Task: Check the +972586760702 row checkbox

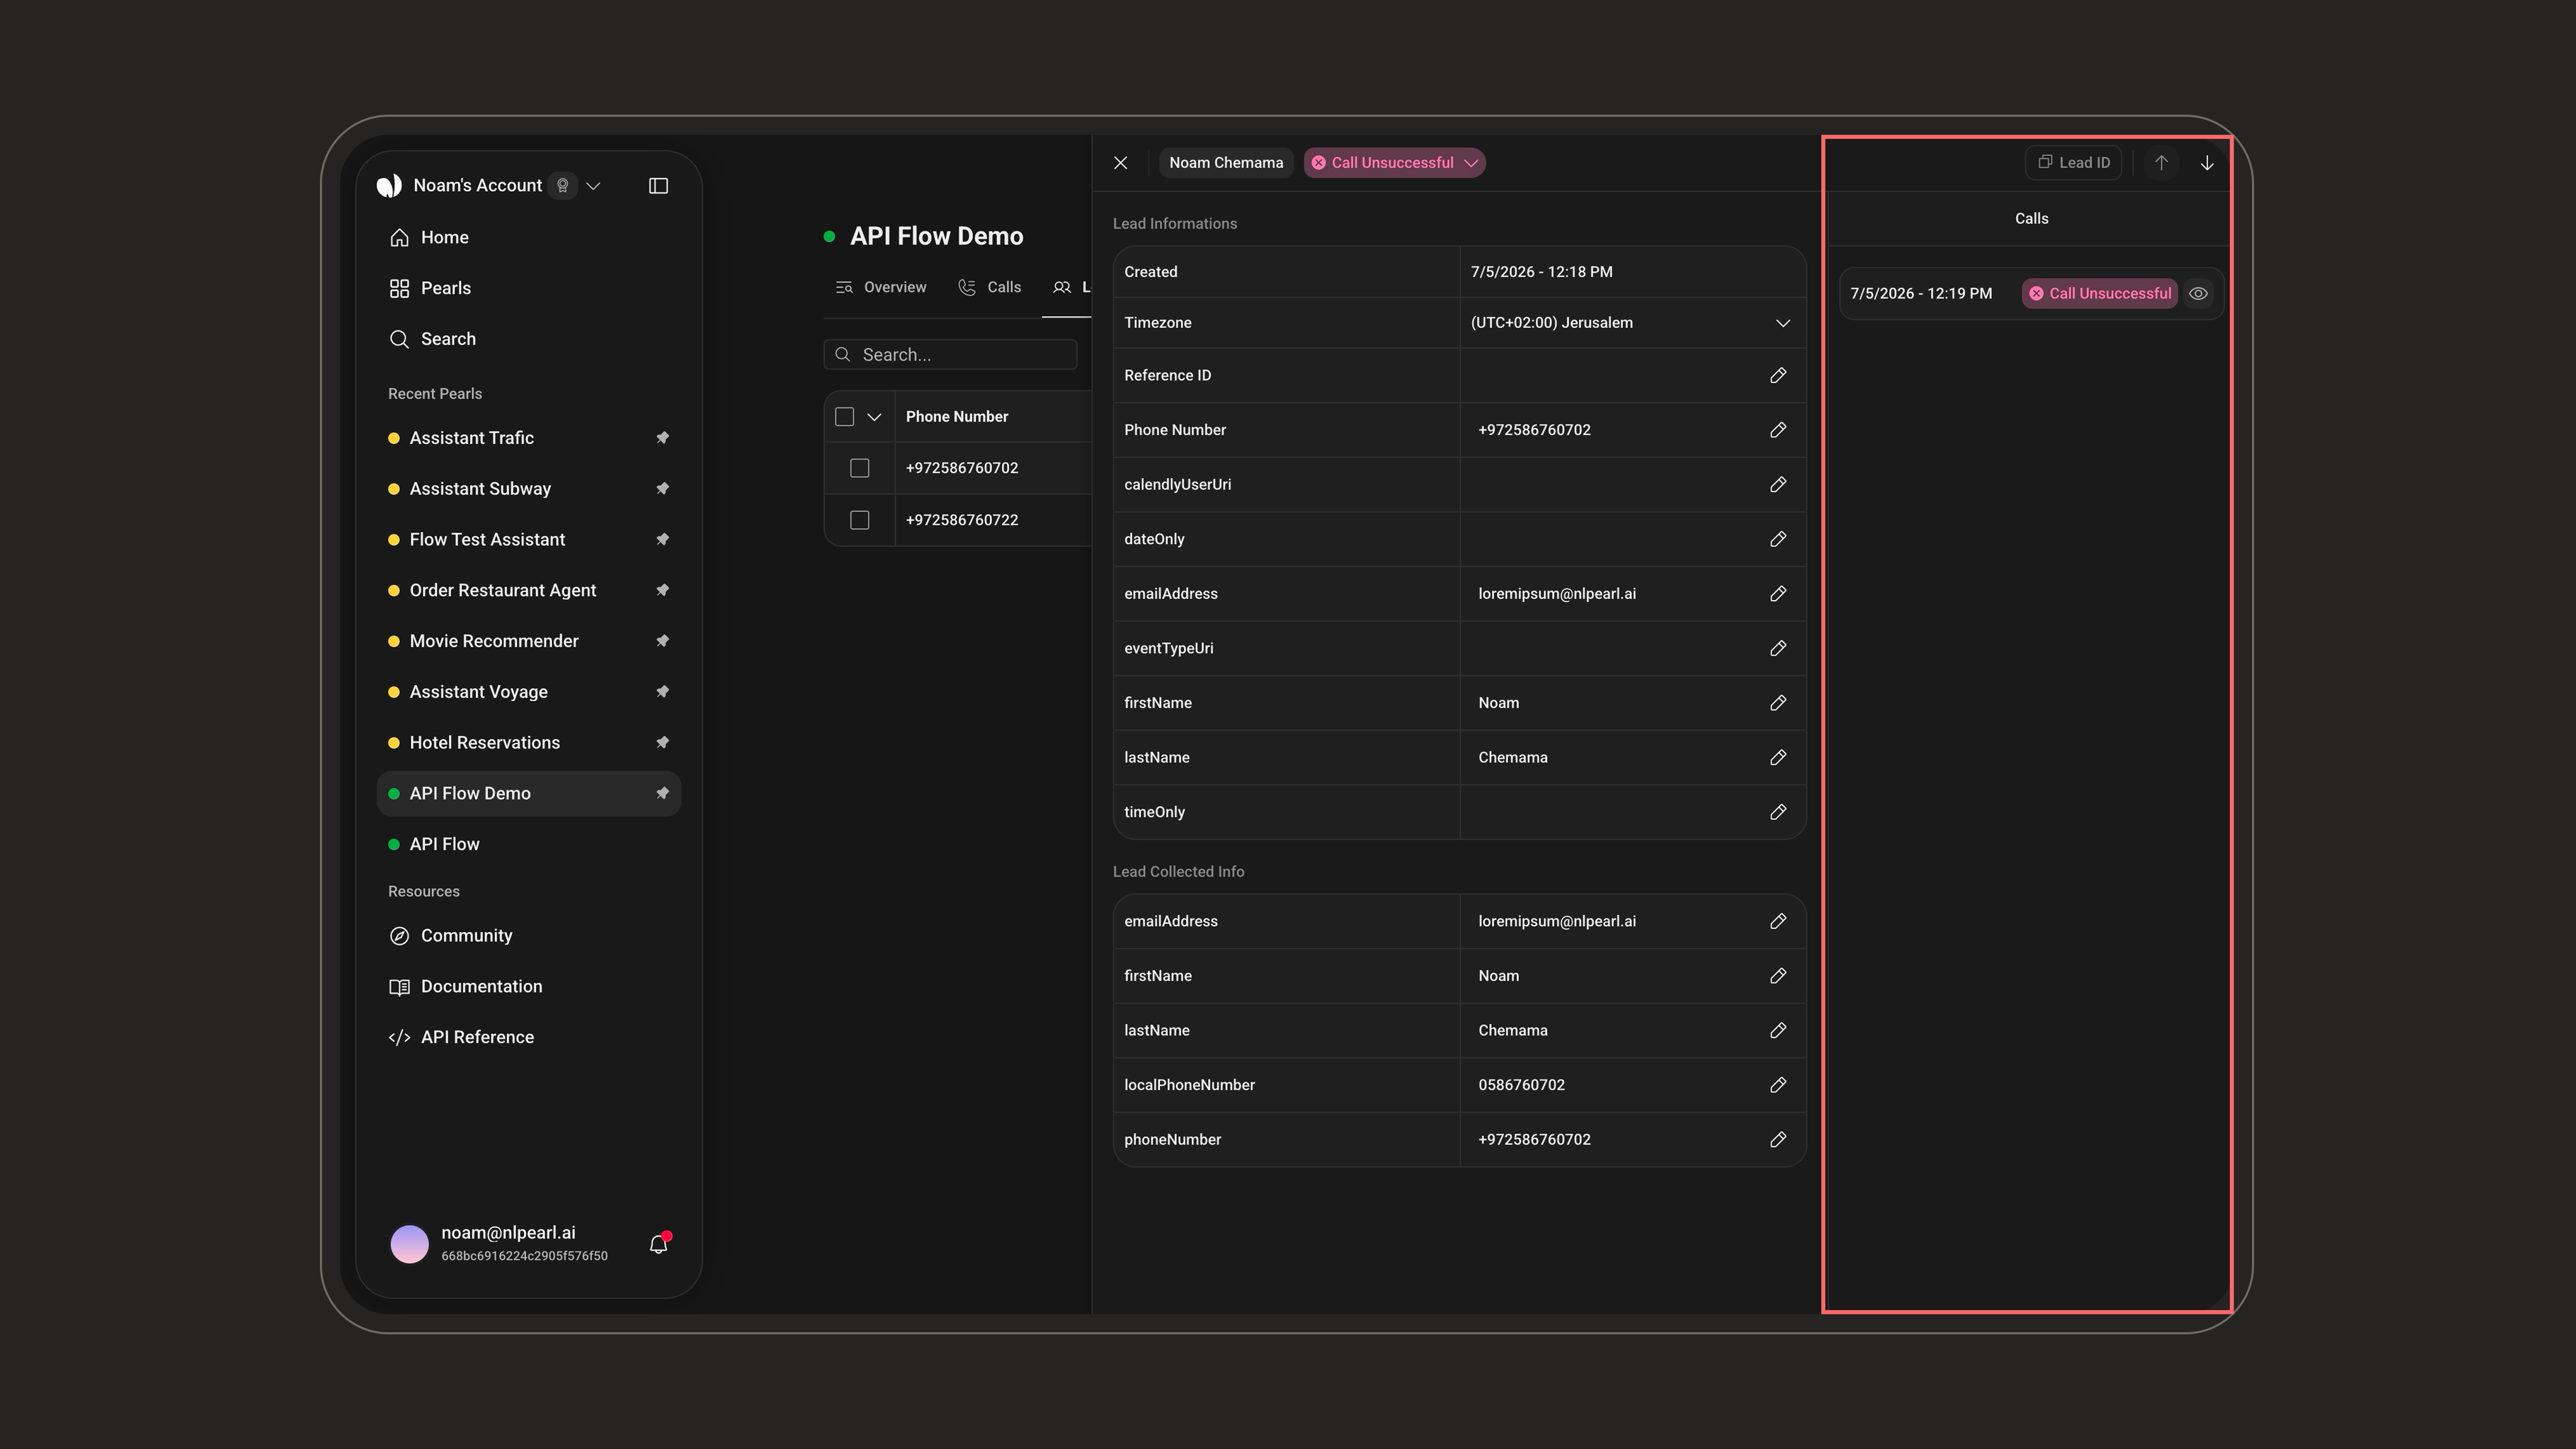Action: coord(860,468)
